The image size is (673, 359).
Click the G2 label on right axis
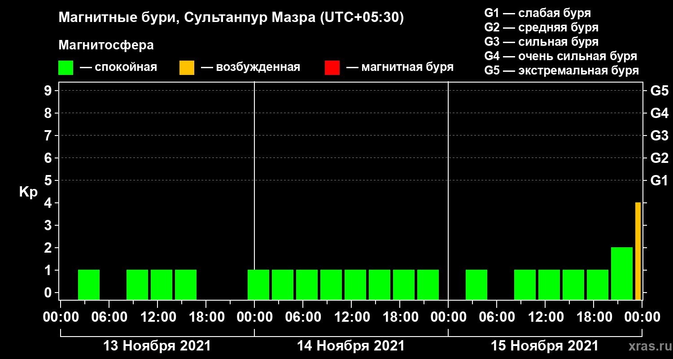tap(660, 158)
